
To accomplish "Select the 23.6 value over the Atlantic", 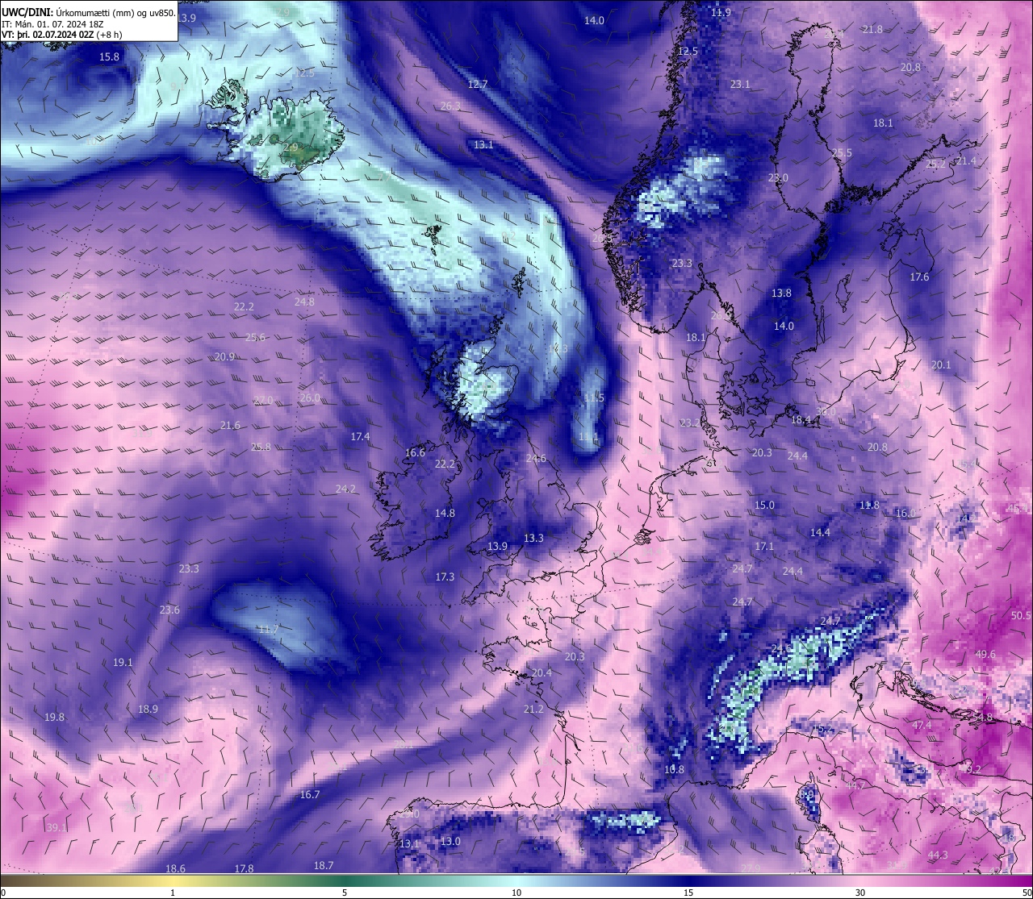I will tap(169, 610).
